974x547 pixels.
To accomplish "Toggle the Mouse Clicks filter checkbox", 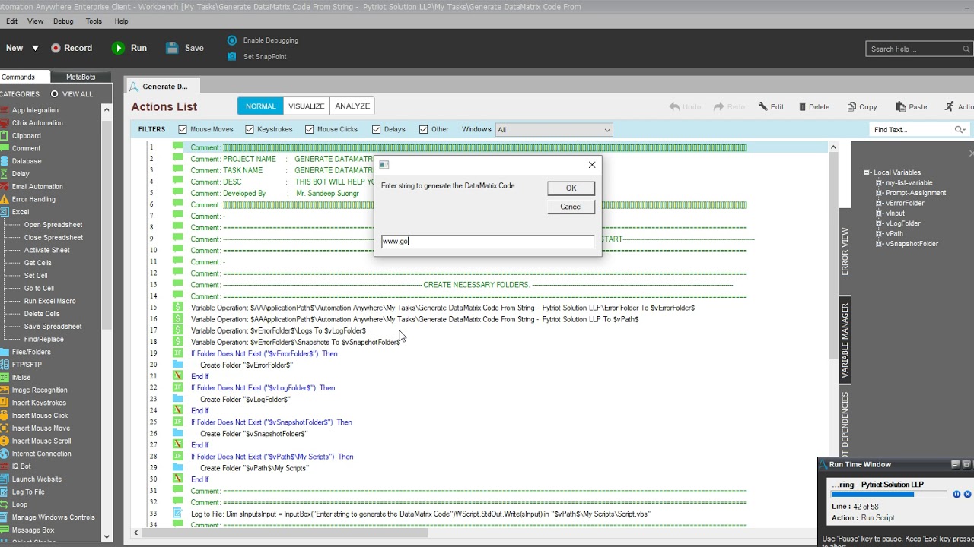I will click(x=309, y=129).
